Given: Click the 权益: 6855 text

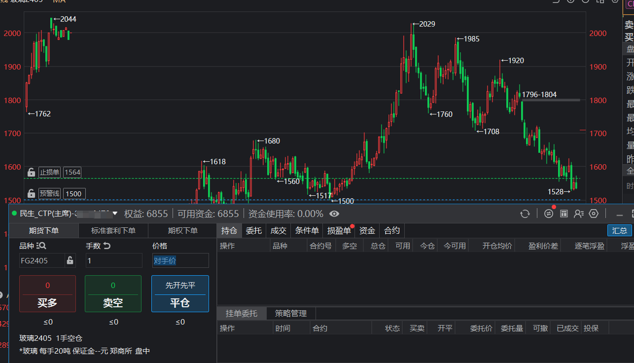Looking at the screenshot, I should coord(146,214).
